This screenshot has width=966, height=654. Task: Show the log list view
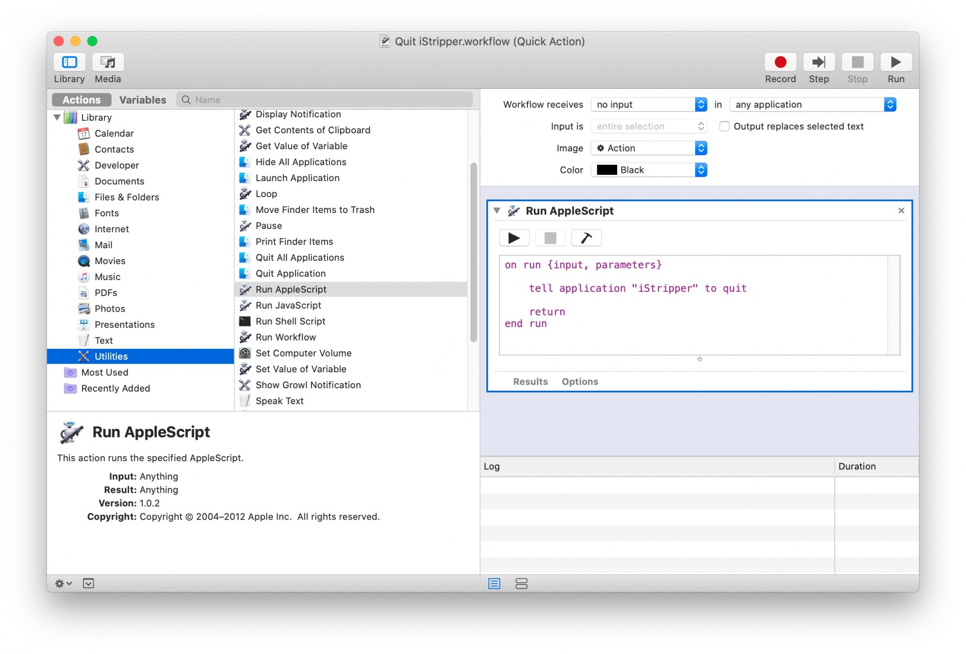pyautogui.click(x=494, y=583)
